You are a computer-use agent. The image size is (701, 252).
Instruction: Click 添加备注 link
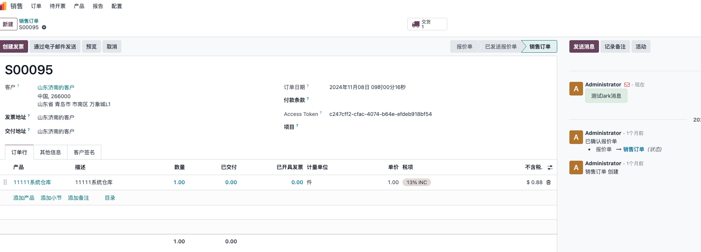pos(79,198)
